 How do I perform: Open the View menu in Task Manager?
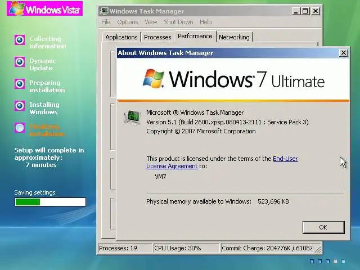[x=151, y=22]
